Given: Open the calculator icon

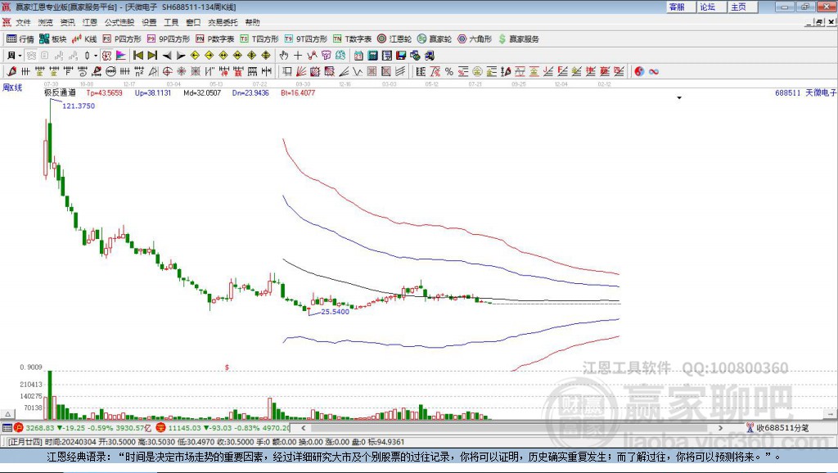Looking at the screenshot, I should 372,55.
